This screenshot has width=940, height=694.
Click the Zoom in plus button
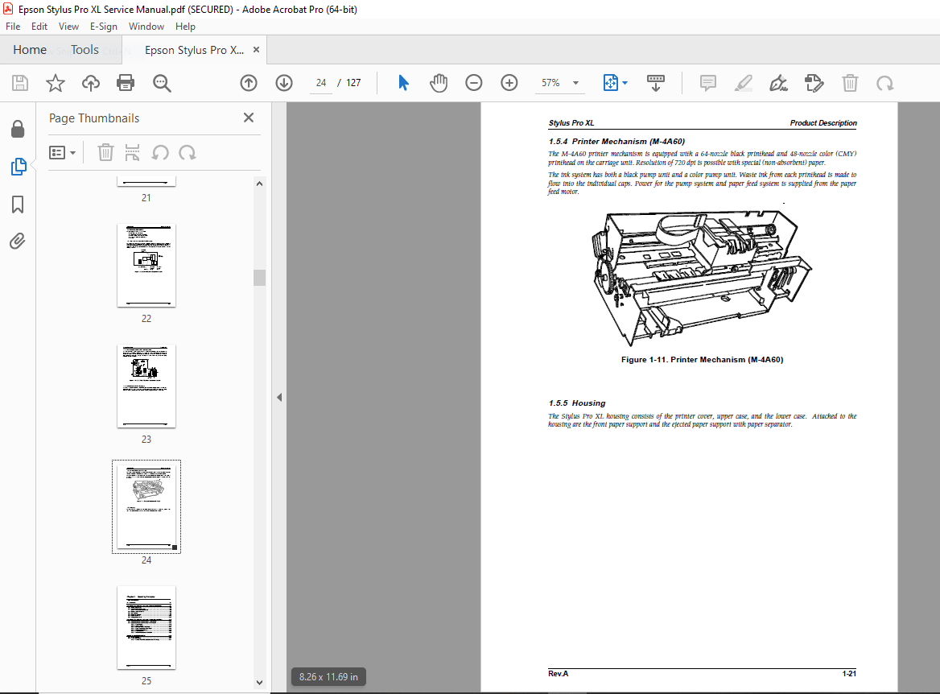point(509,82)
